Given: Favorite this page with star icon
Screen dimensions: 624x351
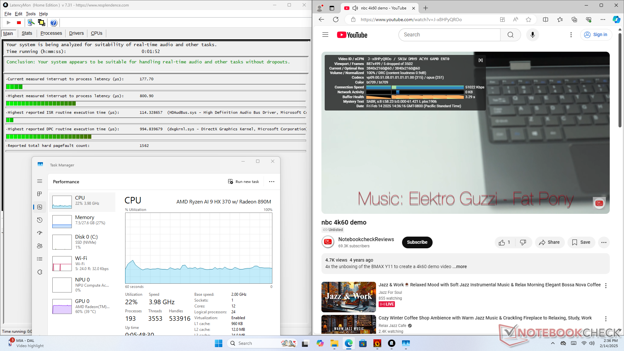Looking at the screenshot, I should coord(528,19).
